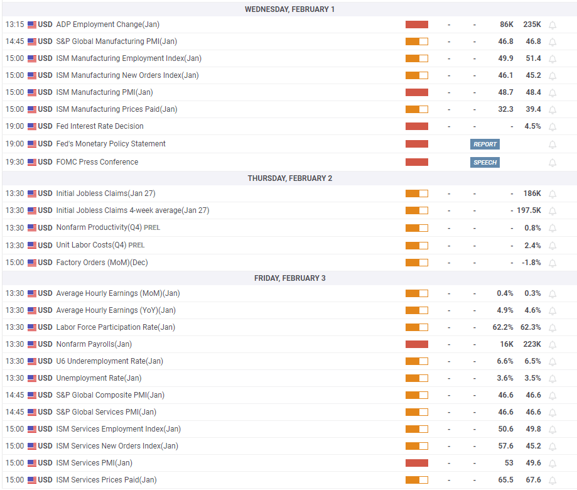Select Friday, February 3 date header
The image size is (577, 490).
pyautogui.click(x=289, y=278)
